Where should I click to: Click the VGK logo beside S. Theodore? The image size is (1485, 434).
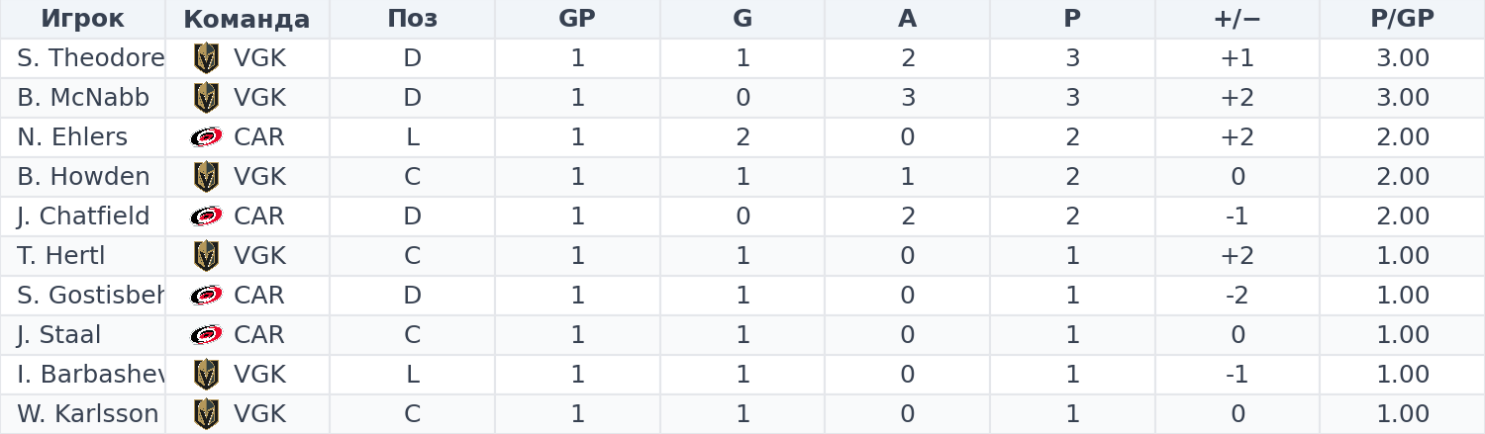point(206,58)
